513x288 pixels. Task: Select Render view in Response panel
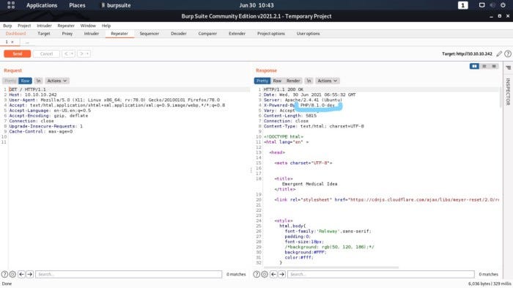pos(293,81)
